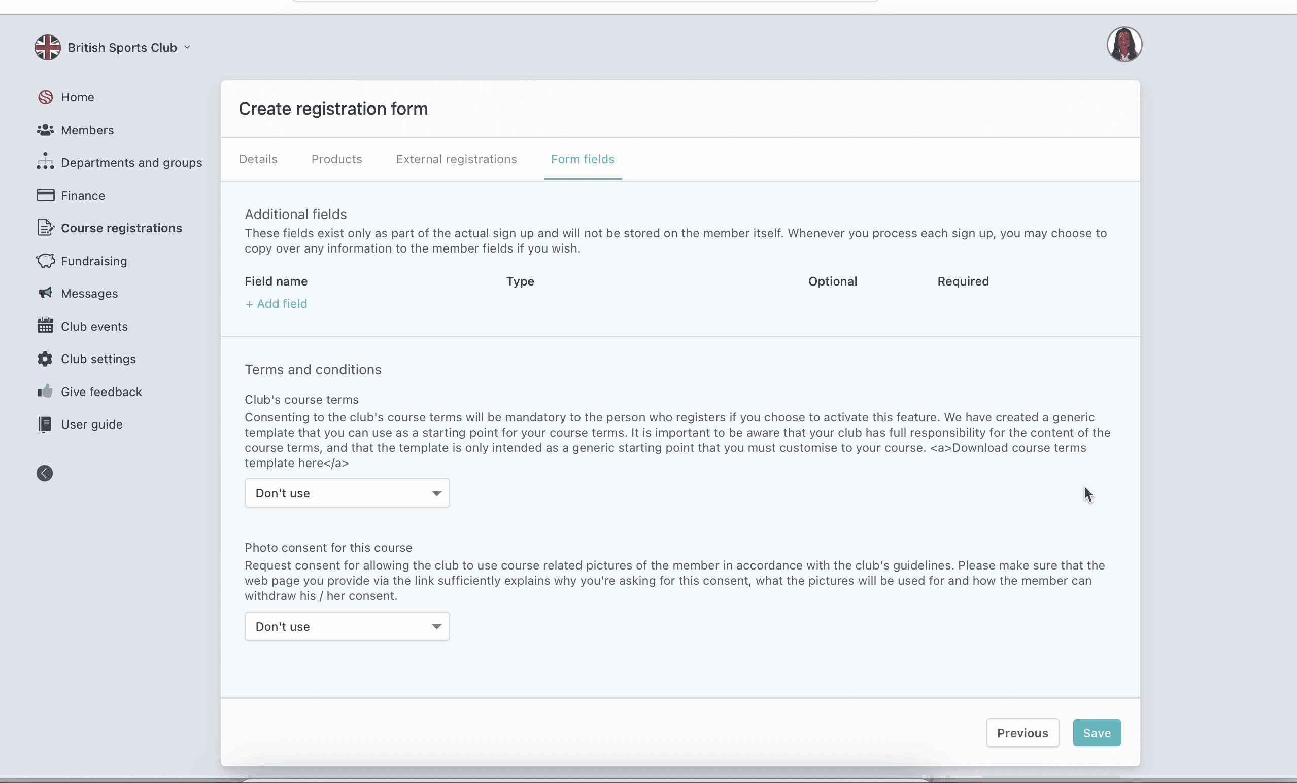Open the Photo consent dropdown
Screen dimensions: 1297x783
[x=347, y=626]
